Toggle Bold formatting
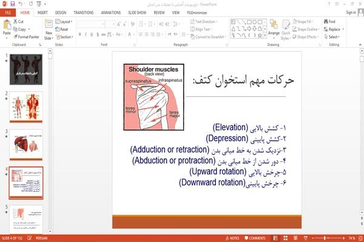The height and width of the screenshot is (242, 364). (80, 35)
